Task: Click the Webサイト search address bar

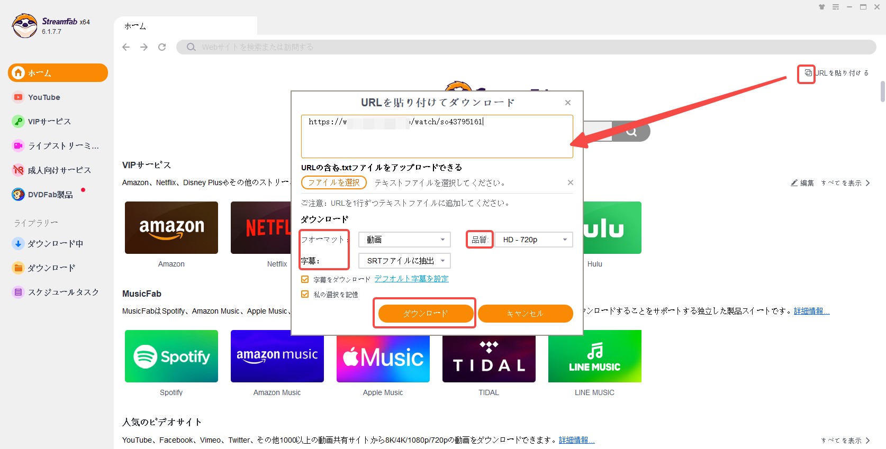Action: coord(526,47)
